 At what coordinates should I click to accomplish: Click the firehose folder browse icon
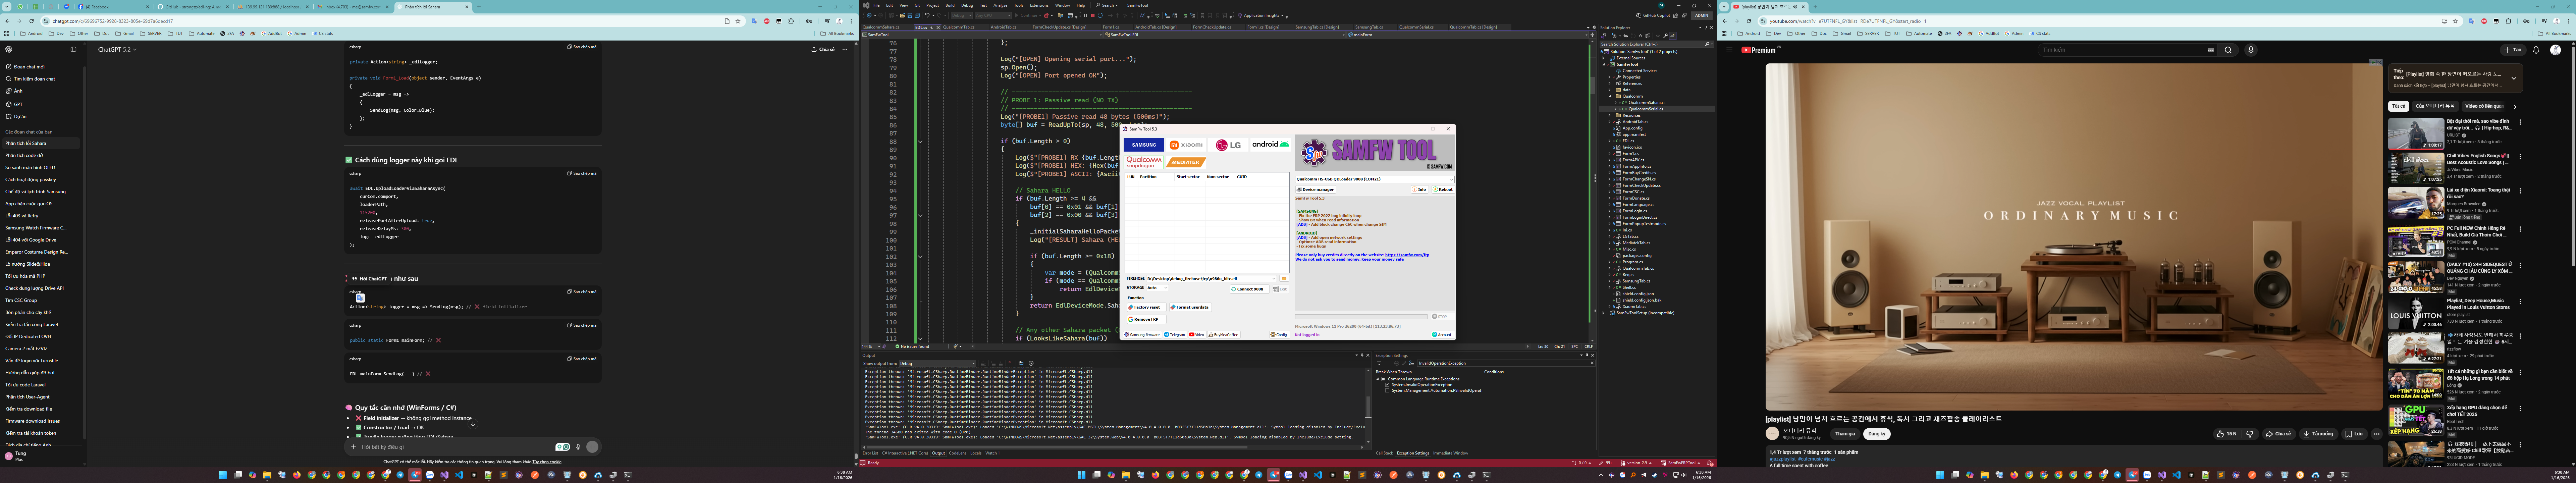(x=1284, y=279)
